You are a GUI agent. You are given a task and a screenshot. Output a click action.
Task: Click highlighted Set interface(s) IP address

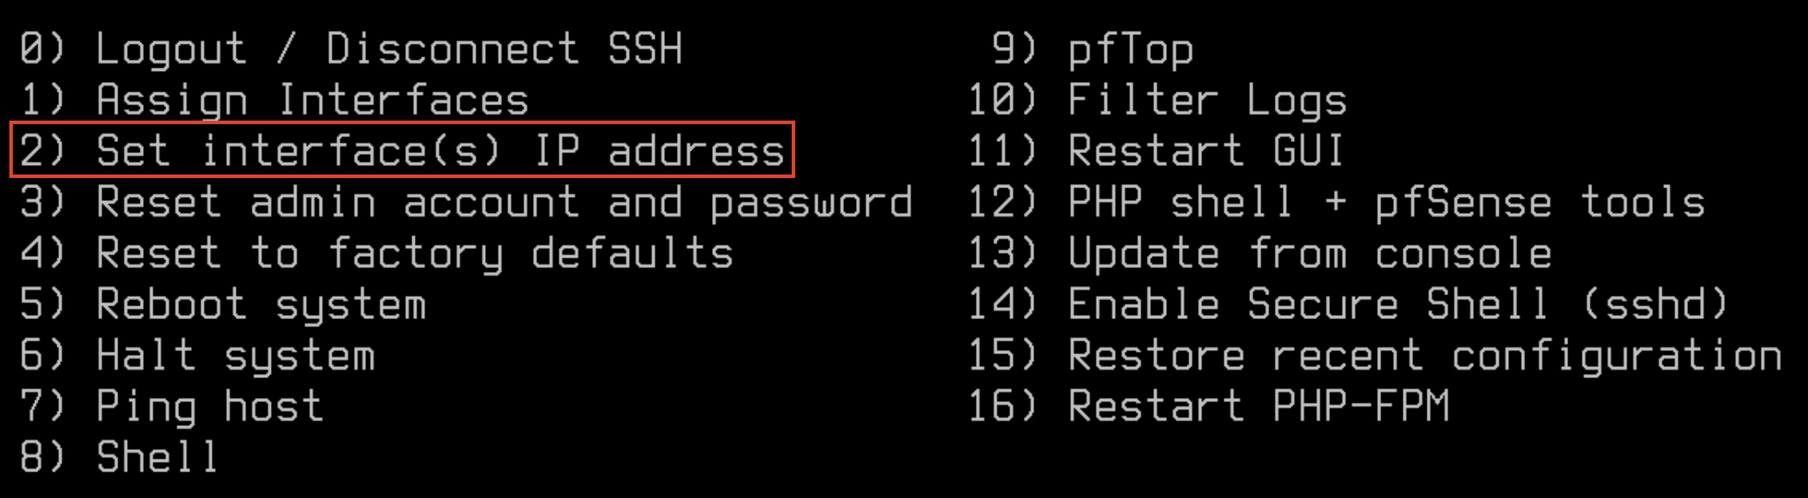tap(440, 151)
